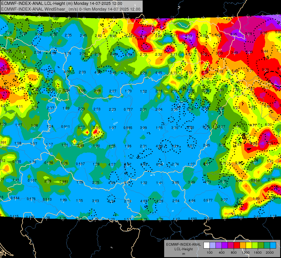Click the lime yellow-green legend swatch

[255, 245]
